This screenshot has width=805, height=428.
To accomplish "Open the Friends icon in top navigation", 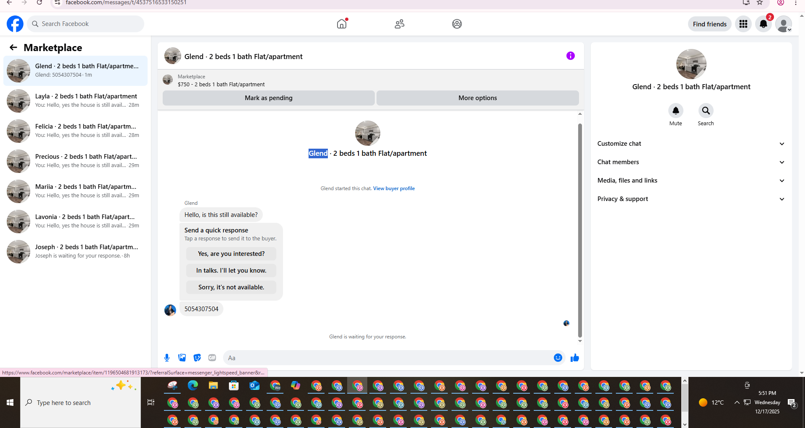I will pyautogui.click(x=400, y=24).
